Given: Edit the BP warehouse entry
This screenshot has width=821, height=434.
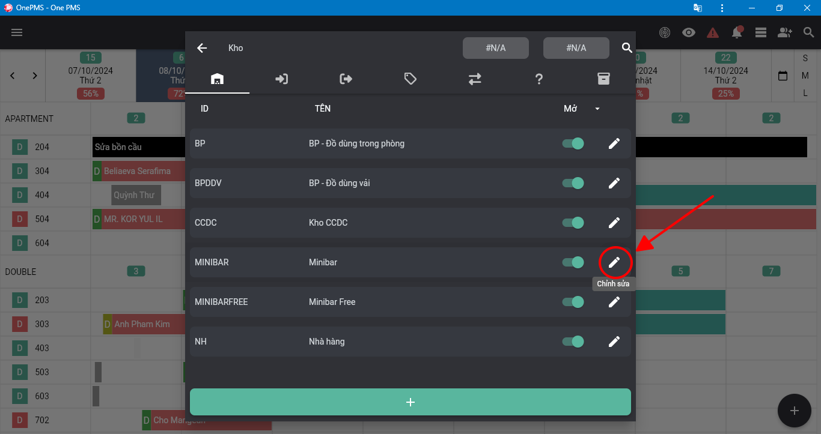Looking at the screenshot, I should click(614, 143).
